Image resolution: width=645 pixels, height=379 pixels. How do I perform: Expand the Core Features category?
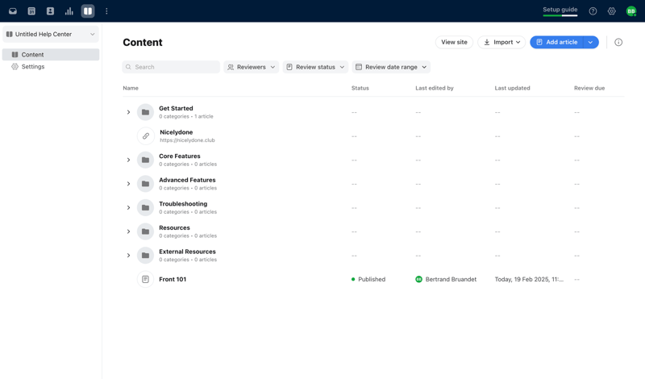[x=128, y=160]
